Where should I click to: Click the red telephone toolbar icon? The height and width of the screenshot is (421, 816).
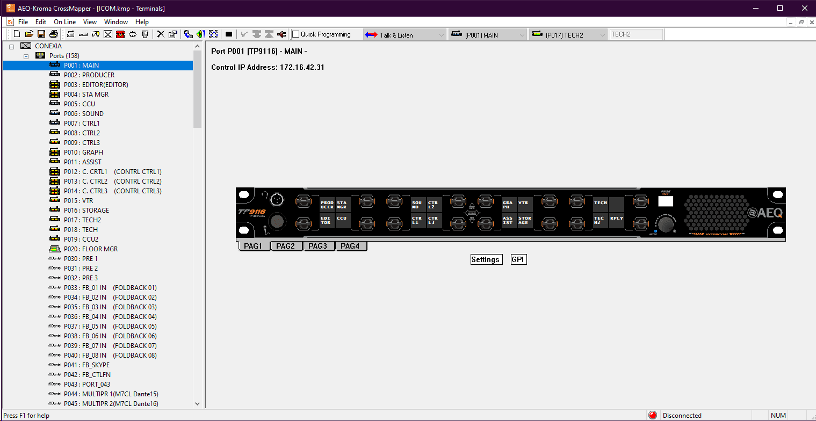120,34
